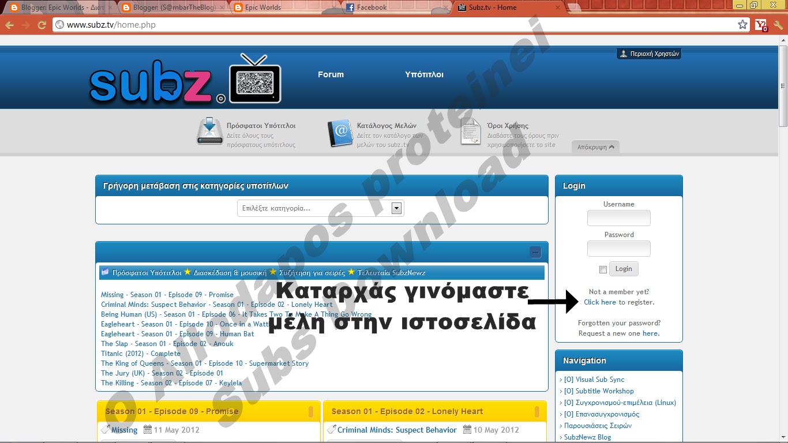Go back with the browser back arrow

(10, 25)
